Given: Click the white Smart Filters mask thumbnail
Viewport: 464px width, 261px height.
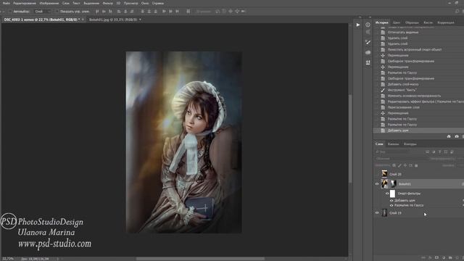Looking at the screenshot, I should click(392, 194).
